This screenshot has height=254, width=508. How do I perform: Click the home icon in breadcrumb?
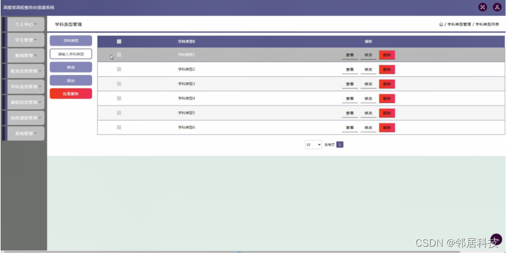click(441, 24)
